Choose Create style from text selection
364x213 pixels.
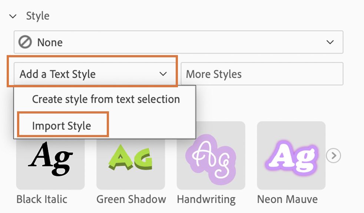point(106,99)
